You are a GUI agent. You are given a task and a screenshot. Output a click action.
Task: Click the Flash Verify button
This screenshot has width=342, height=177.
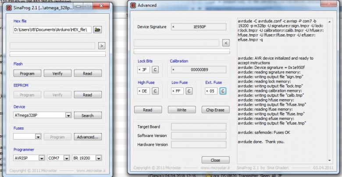coord(57,73)
